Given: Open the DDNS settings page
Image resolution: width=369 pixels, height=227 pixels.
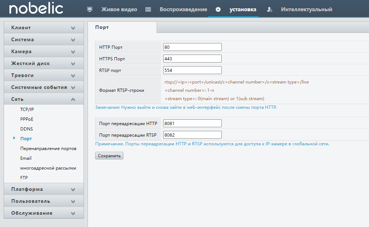Looking at the screenshot, I should pyautogui.click(x=27, y=129).
